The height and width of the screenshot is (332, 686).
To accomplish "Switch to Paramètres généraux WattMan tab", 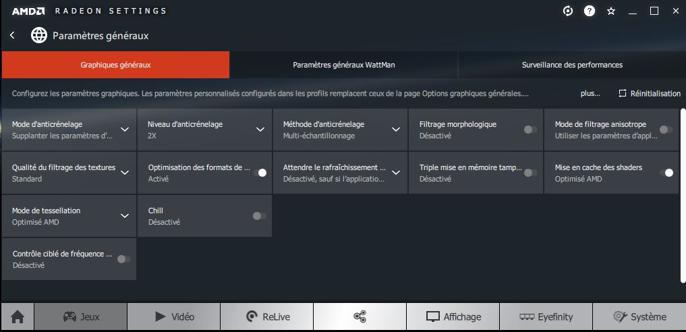I will click(x=344, y=65).
